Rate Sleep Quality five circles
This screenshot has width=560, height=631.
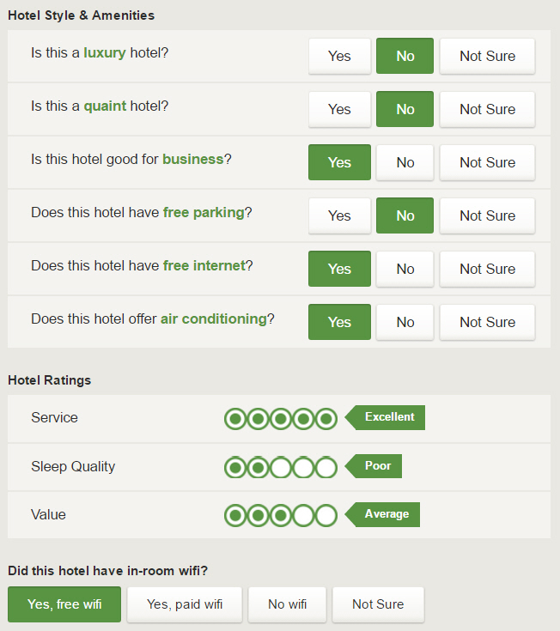(x=325, y=468)
